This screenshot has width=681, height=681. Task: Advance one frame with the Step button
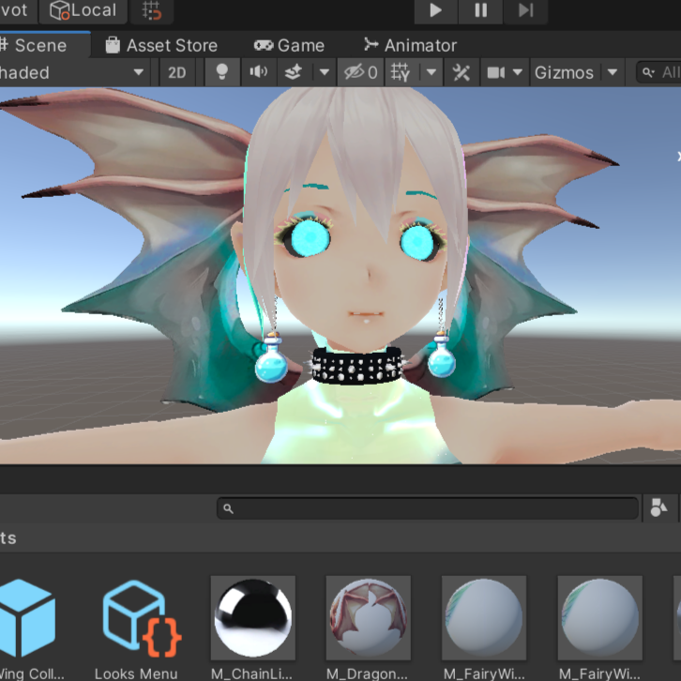click(x=525, y=10)
